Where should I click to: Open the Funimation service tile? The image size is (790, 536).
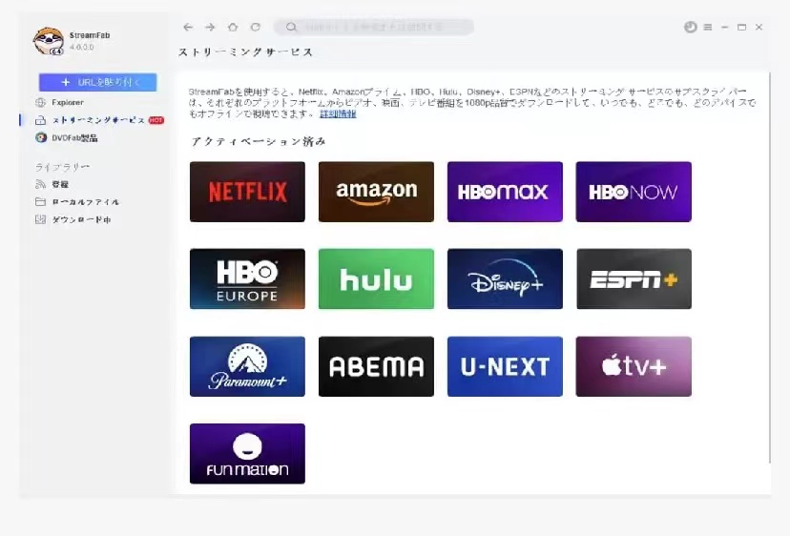247,453
